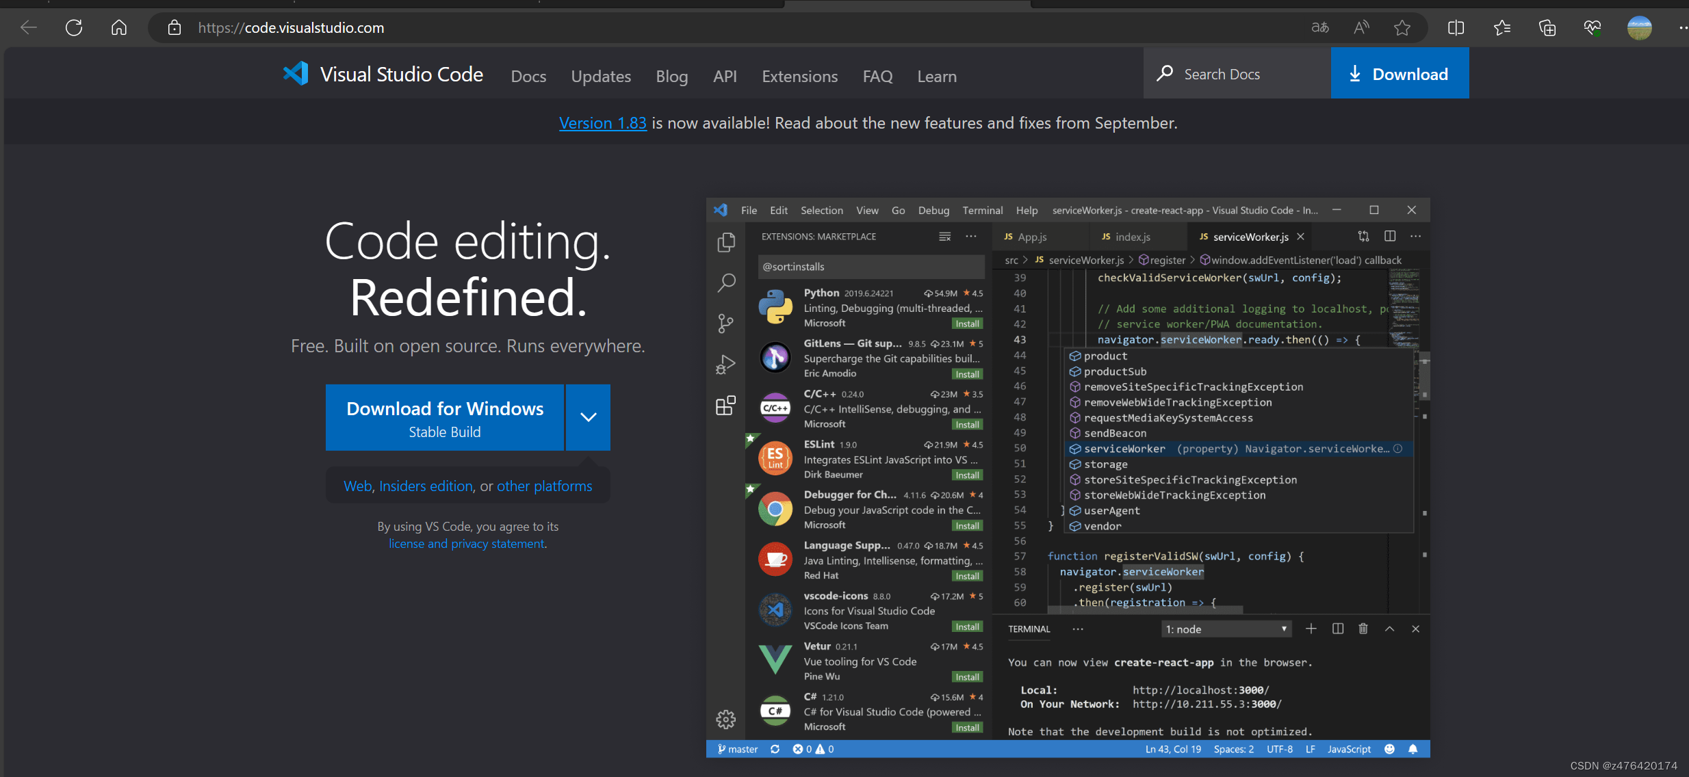Expand download options chevron dropdown

[x=589, y=417]
